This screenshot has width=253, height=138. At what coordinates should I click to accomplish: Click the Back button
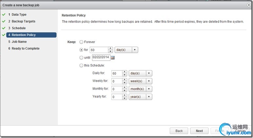tap(179, 131)
